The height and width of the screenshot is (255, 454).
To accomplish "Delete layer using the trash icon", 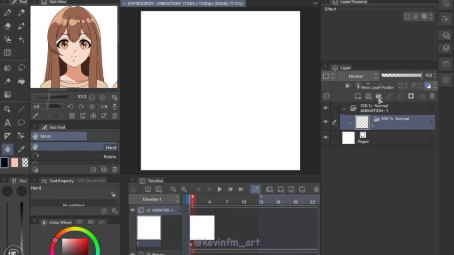I will [432, 96].
